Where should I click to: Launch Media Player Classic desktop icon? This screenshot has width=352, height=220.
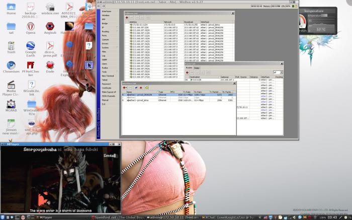coord(11,88)
